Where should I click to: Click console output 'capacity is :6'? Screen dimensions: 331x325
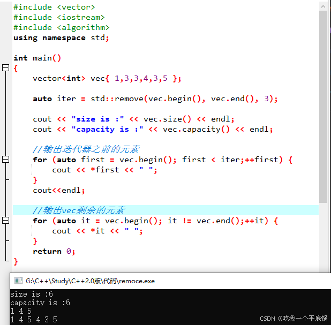pos(40,303)
